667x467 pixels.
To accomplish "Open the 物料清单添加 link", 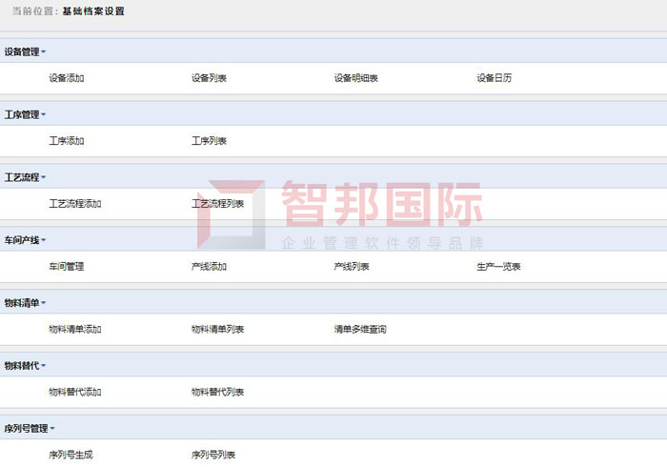I will [x=75, y=330].
